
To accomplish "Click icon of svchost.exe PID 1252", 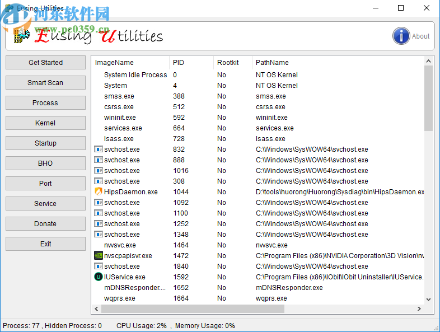I will (98, 224).
